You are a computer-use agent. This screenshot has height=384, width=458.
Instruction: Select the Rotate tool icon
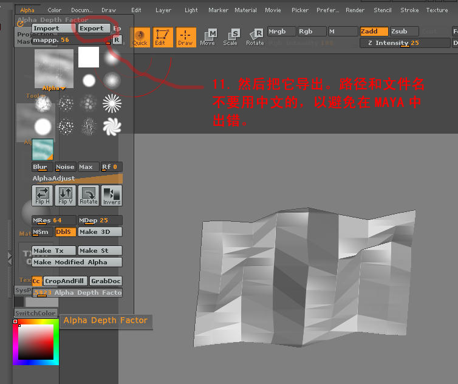pyautogui.click(x=255, y=38)
